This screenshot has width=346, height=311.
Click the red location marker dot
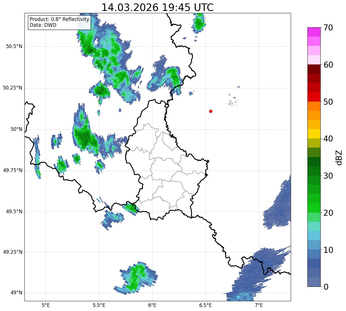[211, 111]
